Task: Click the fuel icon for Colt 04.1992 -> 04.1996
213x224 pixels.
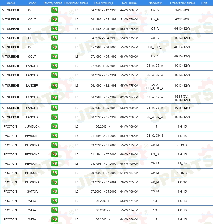Action: [x=55, y=38]
